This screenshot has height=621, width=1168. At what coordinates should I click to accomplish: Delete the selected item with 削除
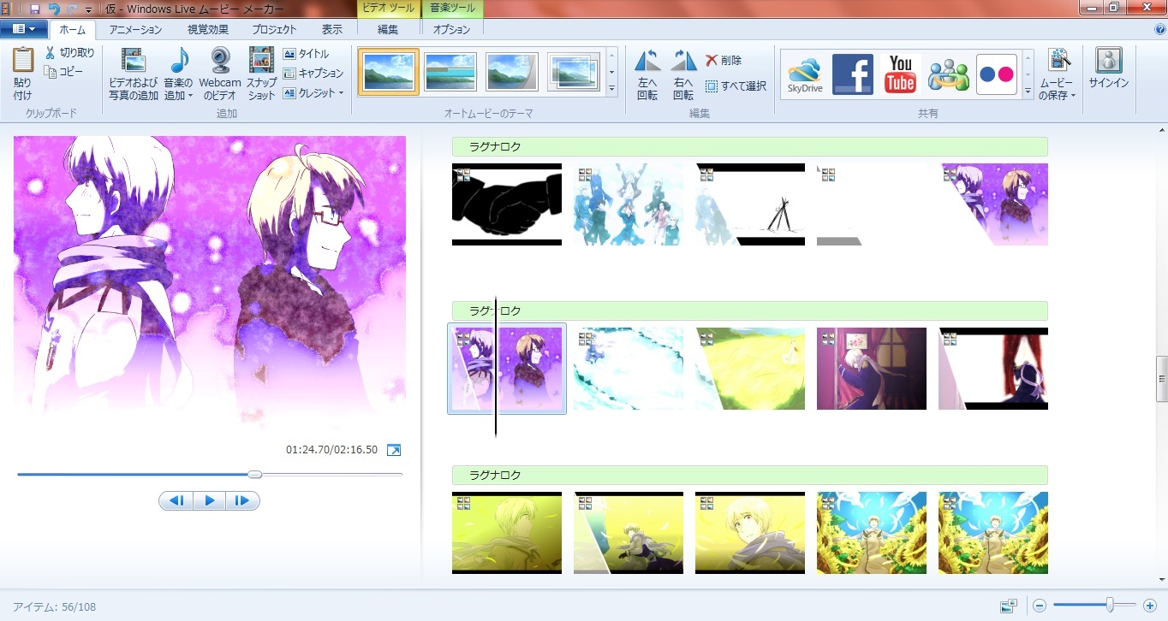[724, 61]
